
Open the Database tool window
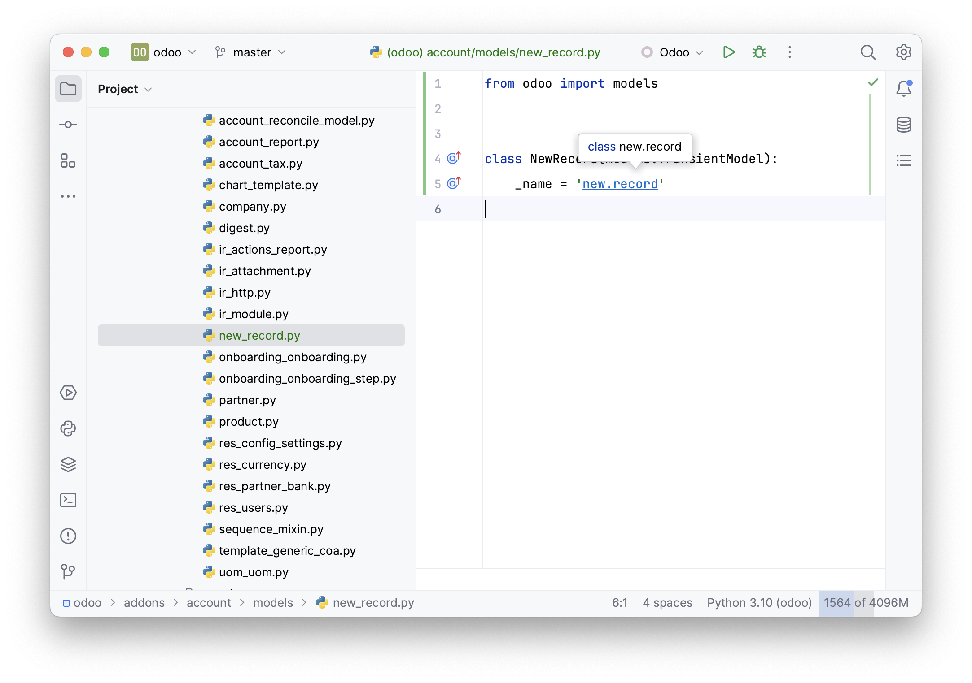903,125
